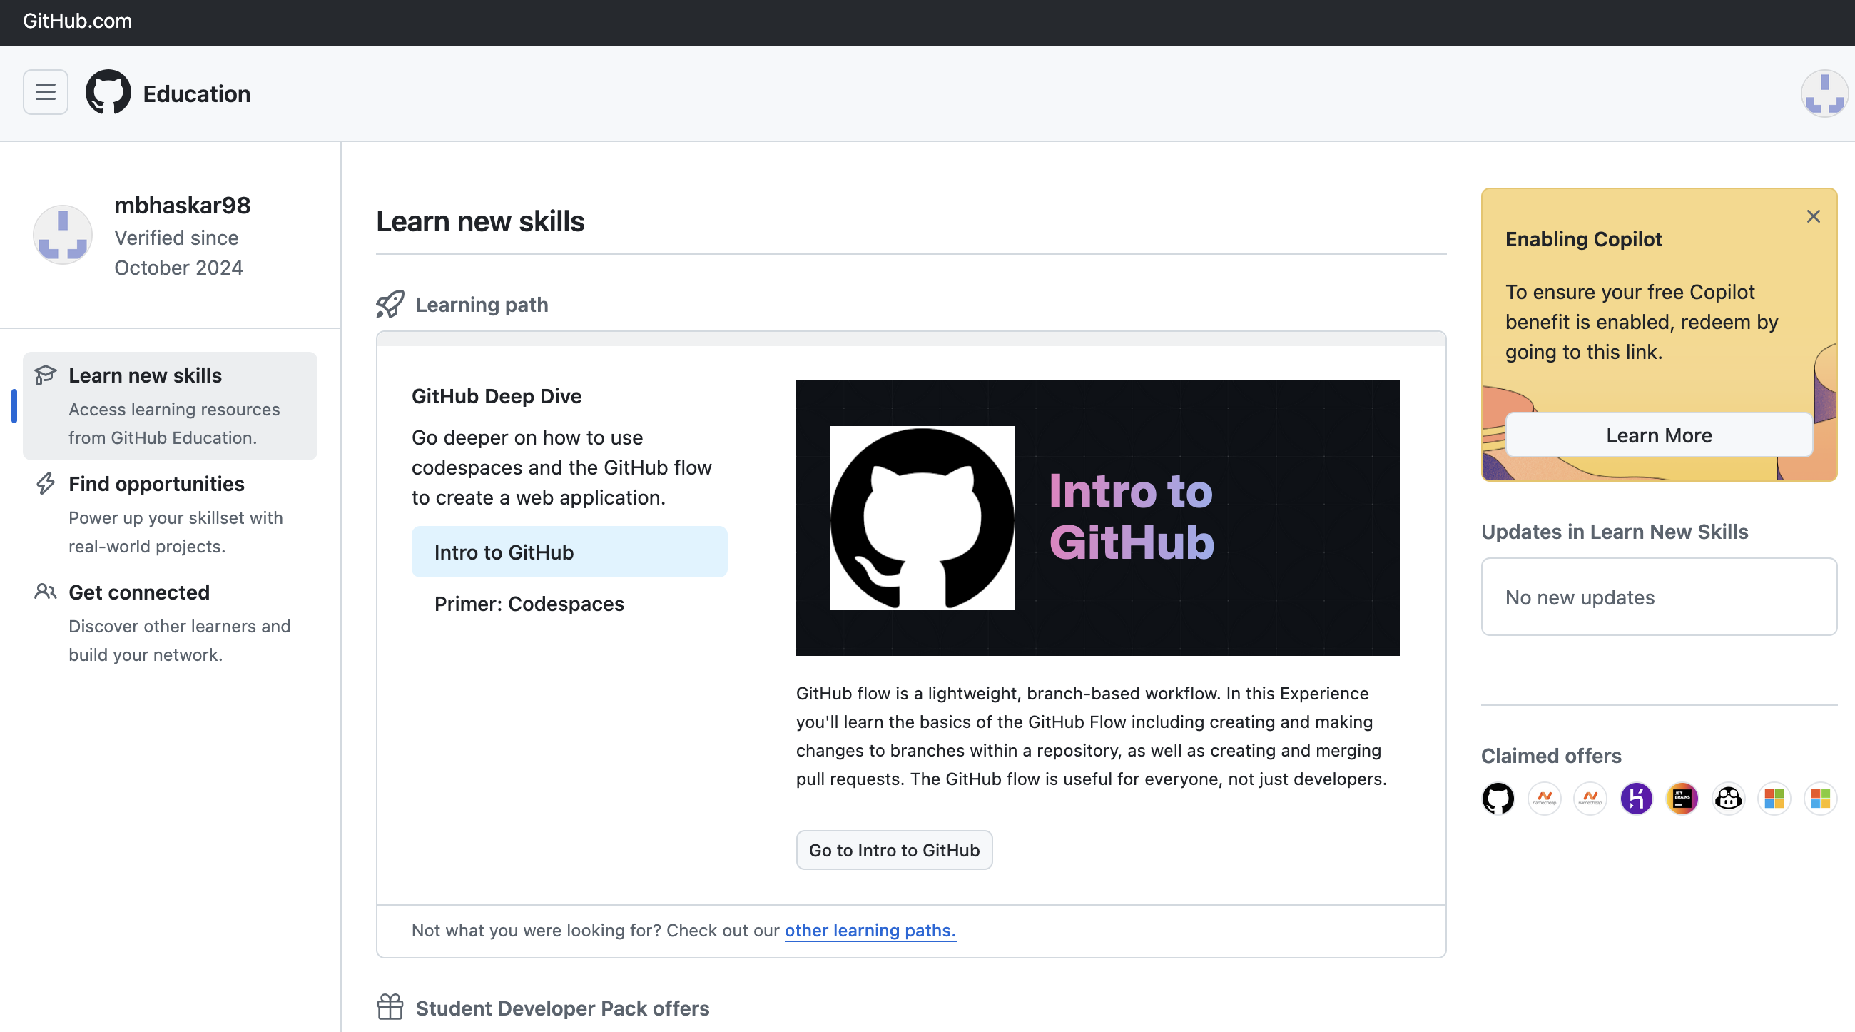Click the GitHub.com text in top bar
The image size is (1855, 1032).
tap(78, 21)
